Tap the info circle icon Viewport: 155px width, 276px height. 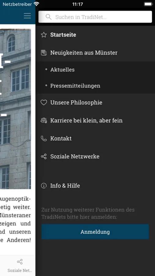click(44, 186)
